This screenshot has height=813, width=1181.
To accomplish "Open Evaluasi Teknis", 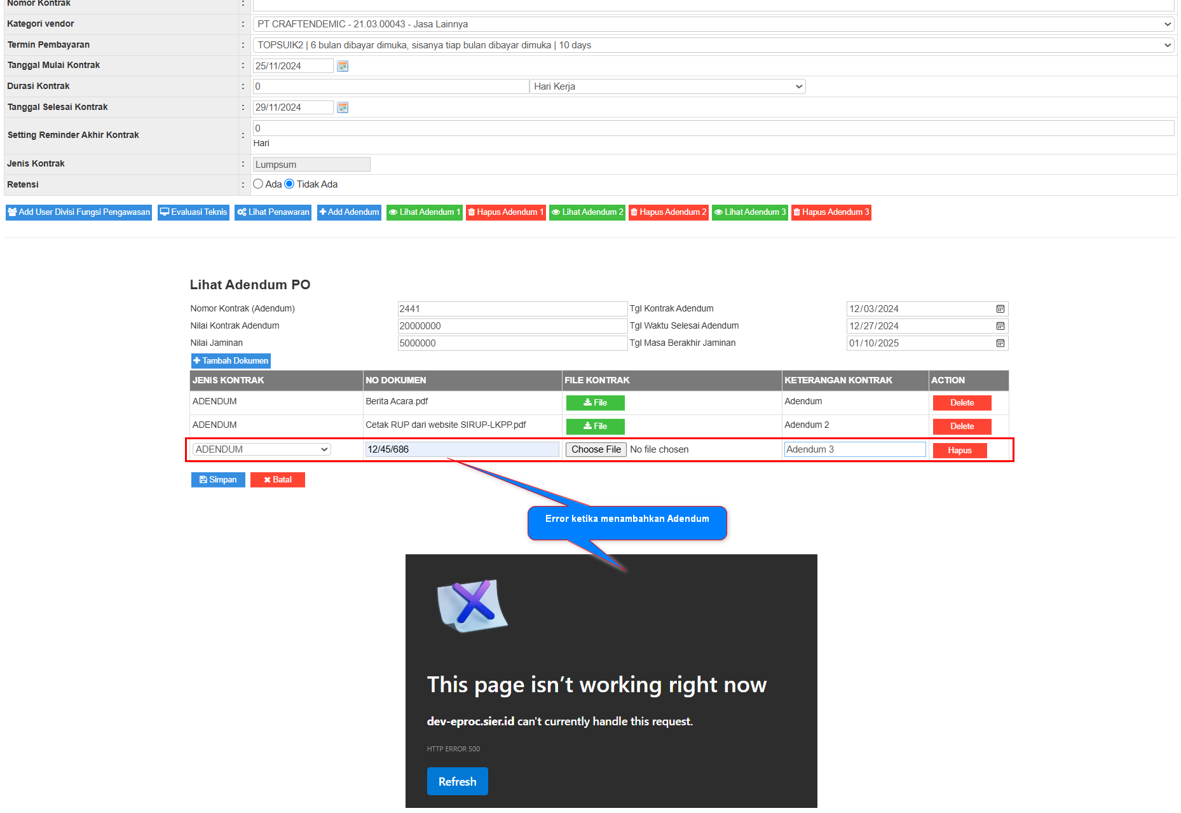I will (193, 212).
